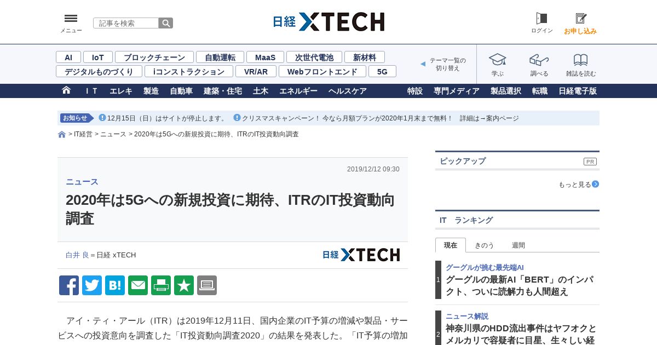This screenshot has height=345, width=657.
Task: Save article with star icon
Action: click(x=184, y=285)
